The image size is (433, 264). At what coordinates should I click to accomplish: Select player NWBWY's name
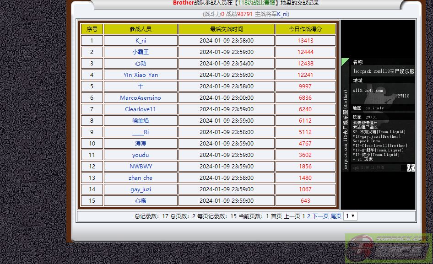(x=141, y=167)
